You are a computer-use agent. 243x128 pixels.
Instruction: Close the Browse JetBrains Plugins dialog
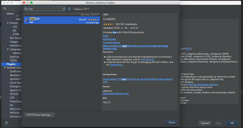pos(172,122)
